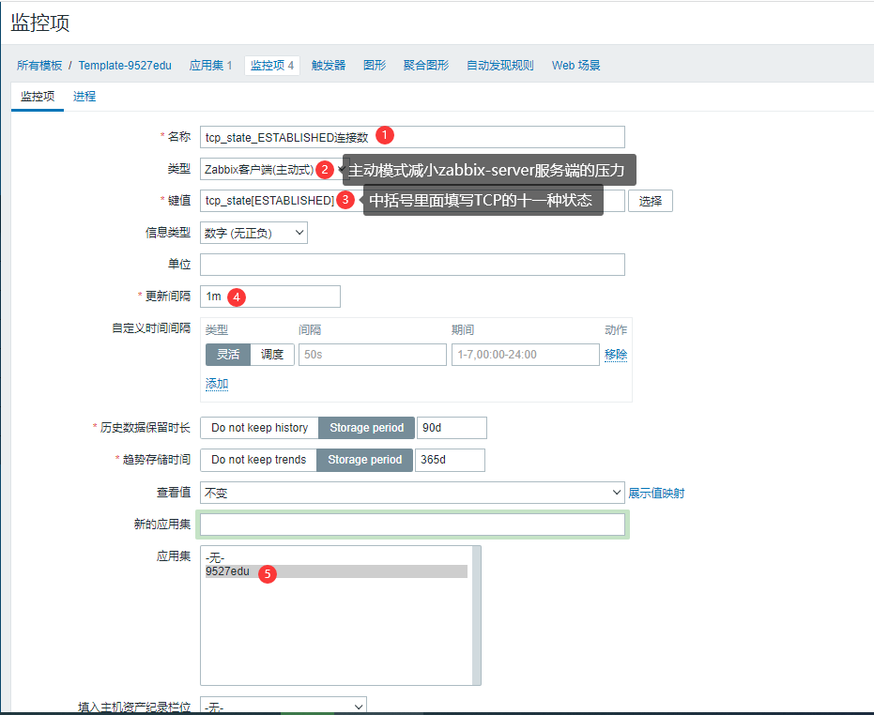Viewport: 874px width, 715px height.
Task: Go to 自动发现规则 section
Action: tap(500, 66)
